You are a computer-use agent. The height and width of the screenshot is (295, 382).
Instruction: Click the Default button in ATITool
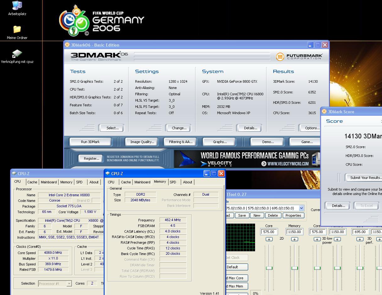point(237,267)
